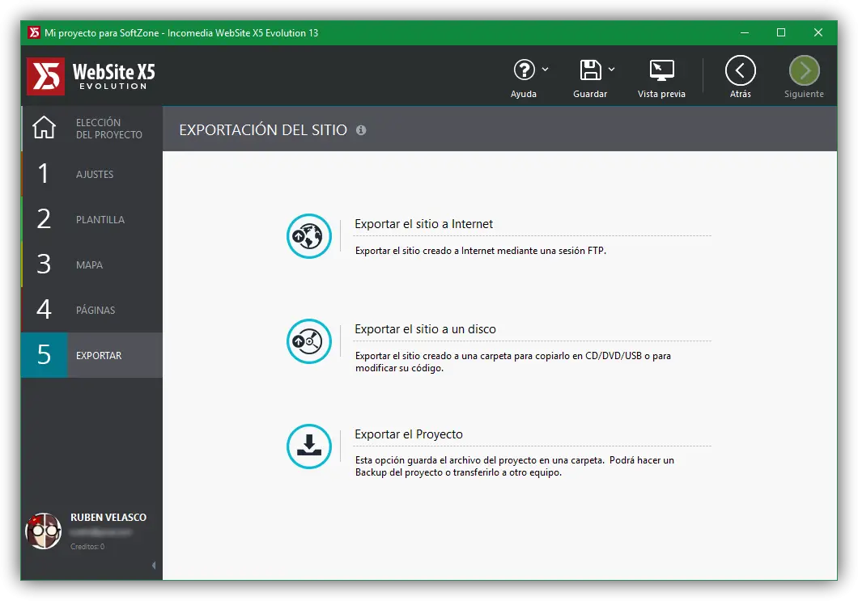Click info icon beside Exportación del sitio
This screenshot has height=601, width=858.
click(361, 130)
